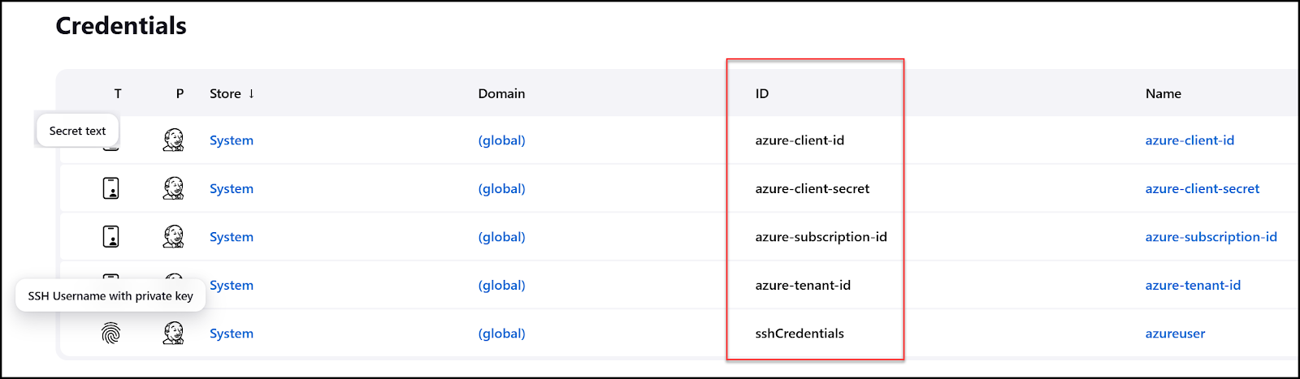The image size is (1300, 379).
Task: Click the azure-client-secret text in ID column
Action: click(x=812, y=188)
